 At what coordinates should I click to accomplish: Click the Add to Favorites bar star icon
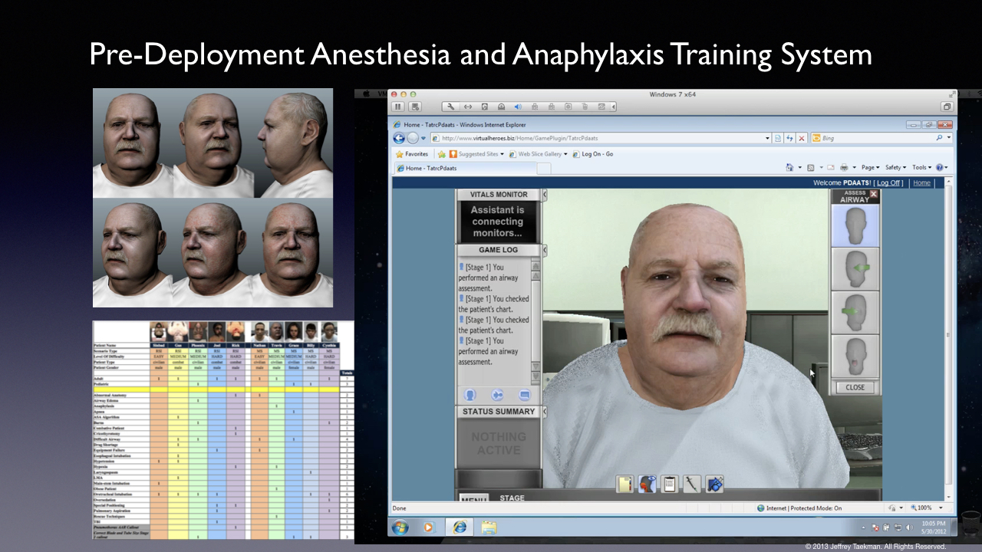[x=442, y=154]
